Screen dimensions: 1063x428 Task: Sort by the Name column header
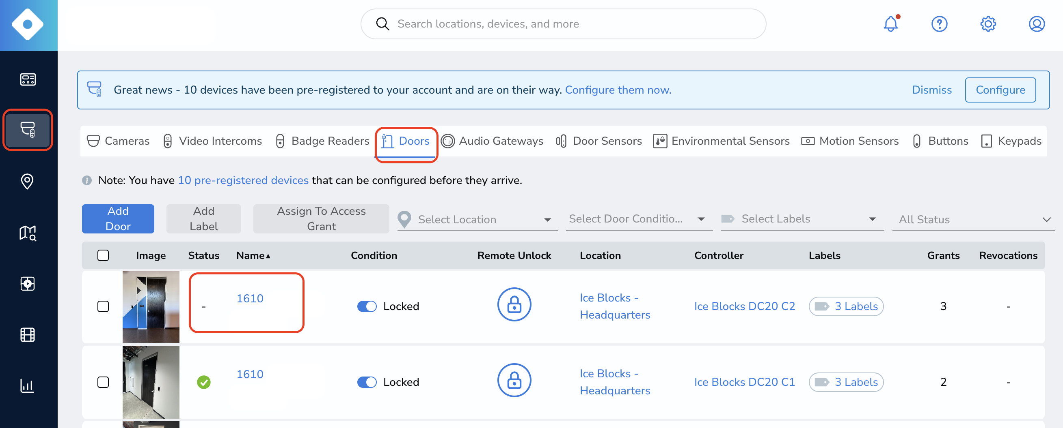pyautogui.click(x=253, y=255)
